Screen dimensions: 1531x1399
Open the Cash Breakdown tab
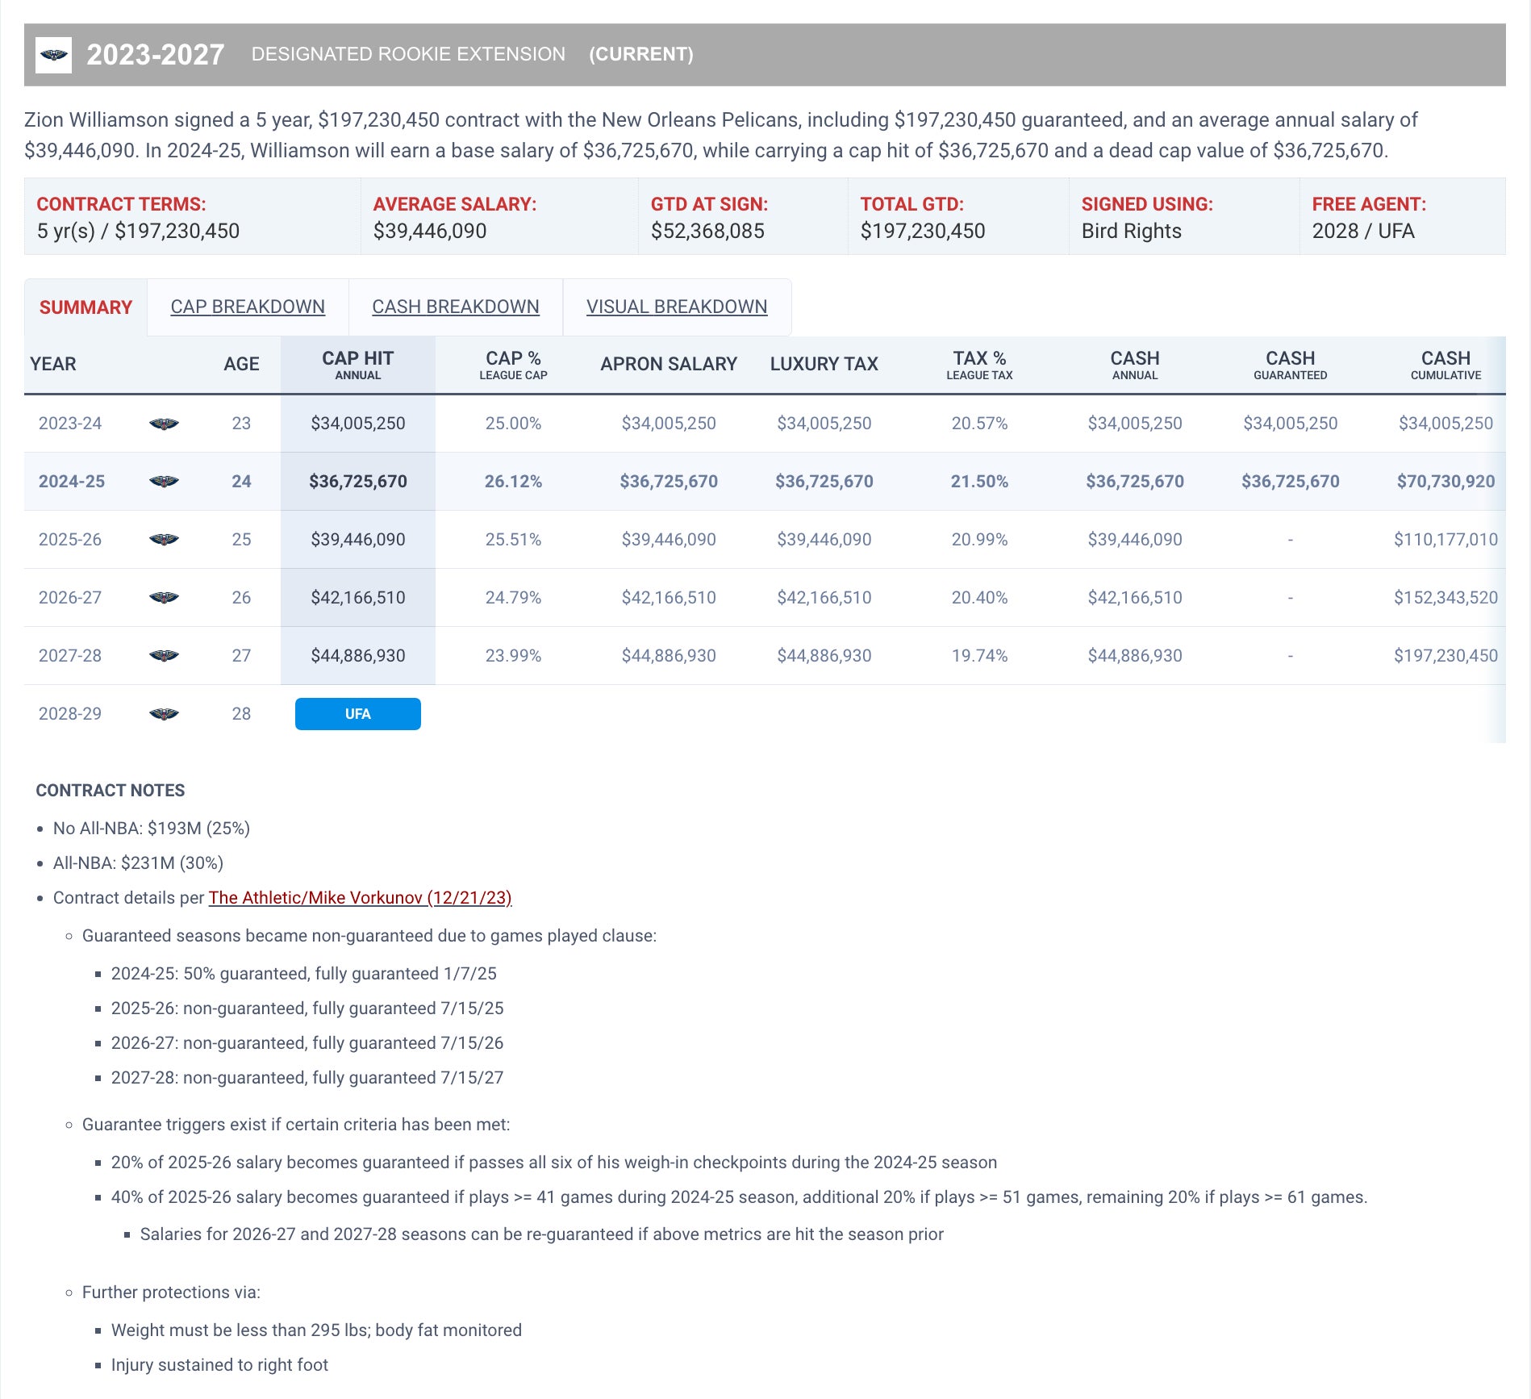pos(456,307)
